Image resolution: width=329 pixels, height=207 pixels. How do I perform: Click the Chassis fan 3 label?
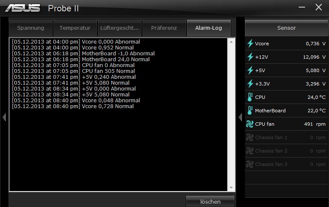271,164
